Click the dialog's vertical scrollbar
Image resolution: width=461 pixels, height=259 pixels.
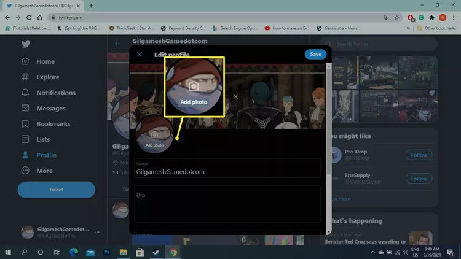(329, 120)
